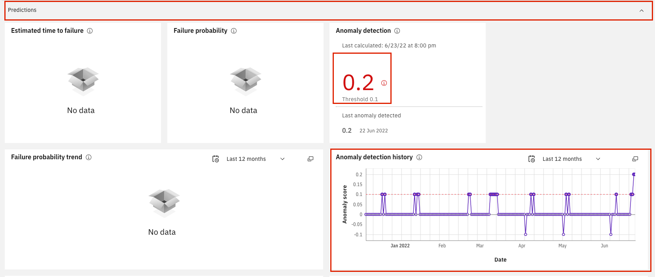Click the 0.2 anomaly score value

click(x=358, y=83)
